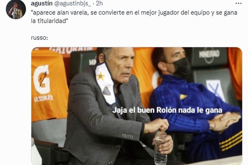248x165 pixels.
Task: Open agustín's round profile avatar
Action: click(16, 10)
